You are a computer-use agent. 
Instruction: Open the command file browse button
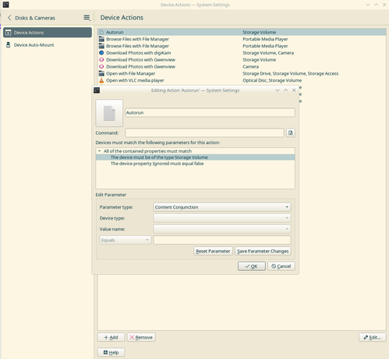tap(291, 132)
